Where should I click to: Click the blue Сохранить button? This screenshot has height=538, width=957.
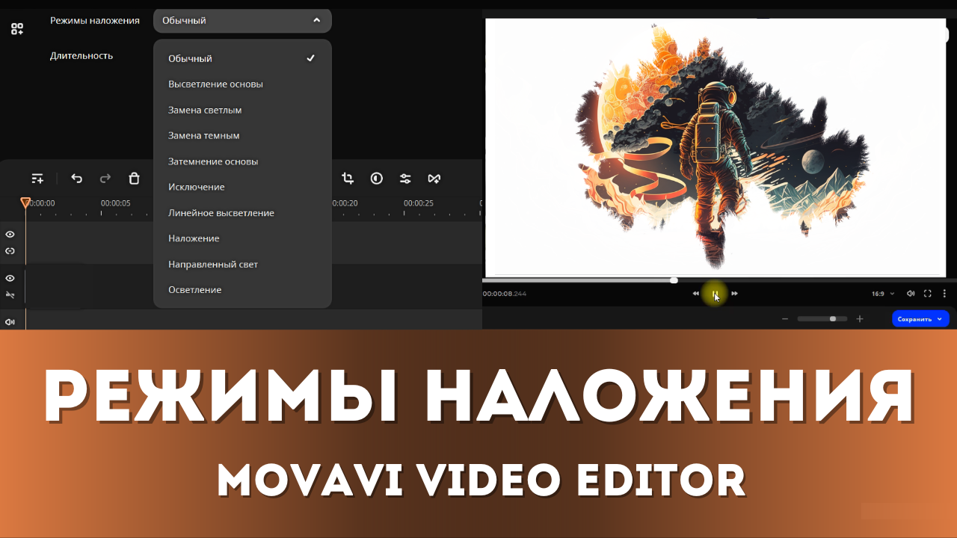(920, 319)
